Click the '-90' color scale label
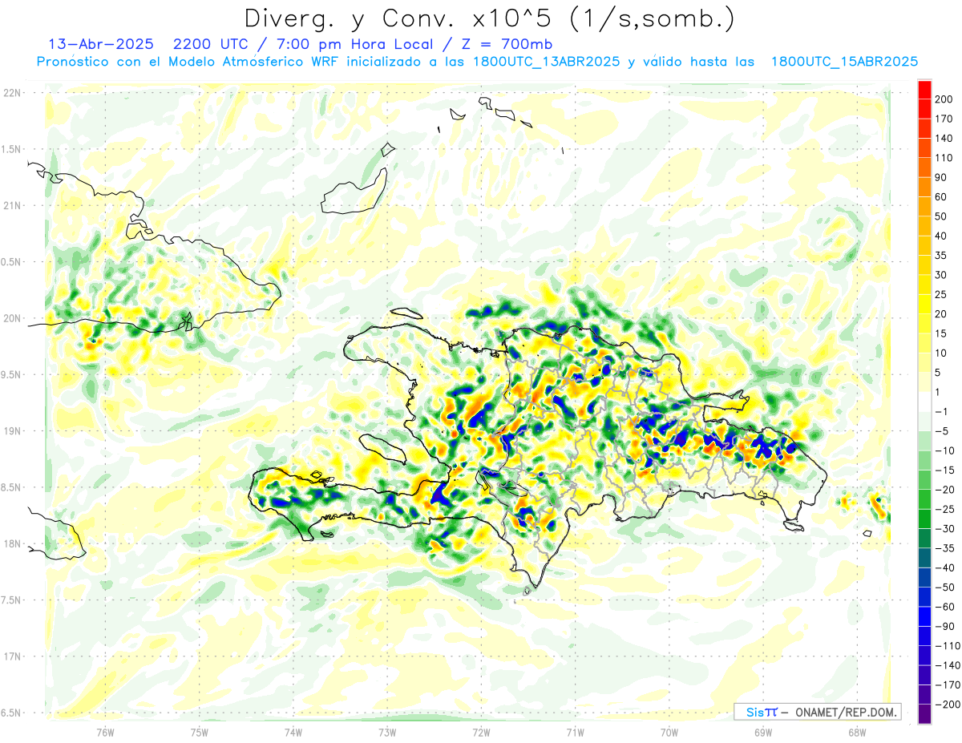 tap(945, 626)
